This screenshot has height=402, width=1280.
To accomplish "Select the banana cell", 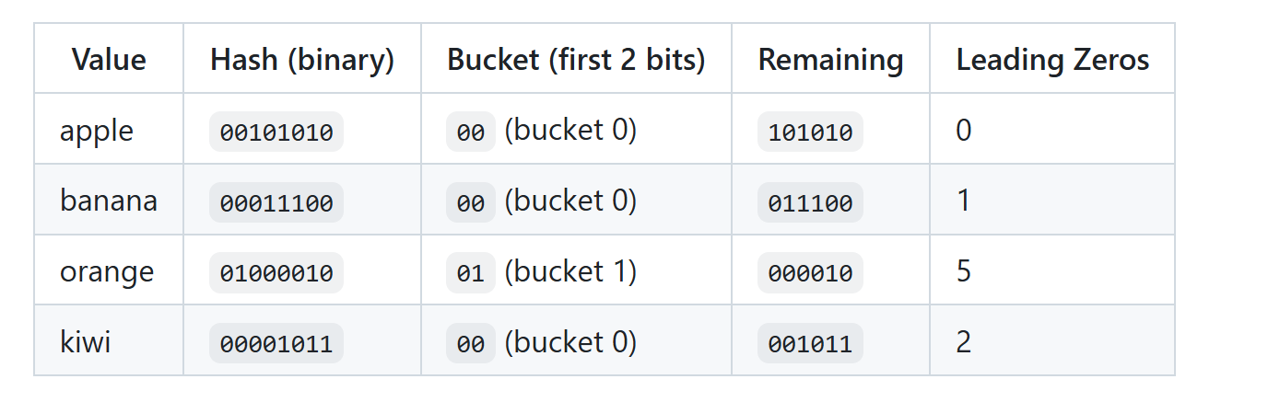I will [109, 201].
